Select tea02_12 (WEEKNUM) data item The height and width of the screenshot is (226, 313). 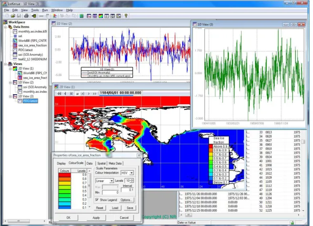pyautogui.click(x=32, y=59)
